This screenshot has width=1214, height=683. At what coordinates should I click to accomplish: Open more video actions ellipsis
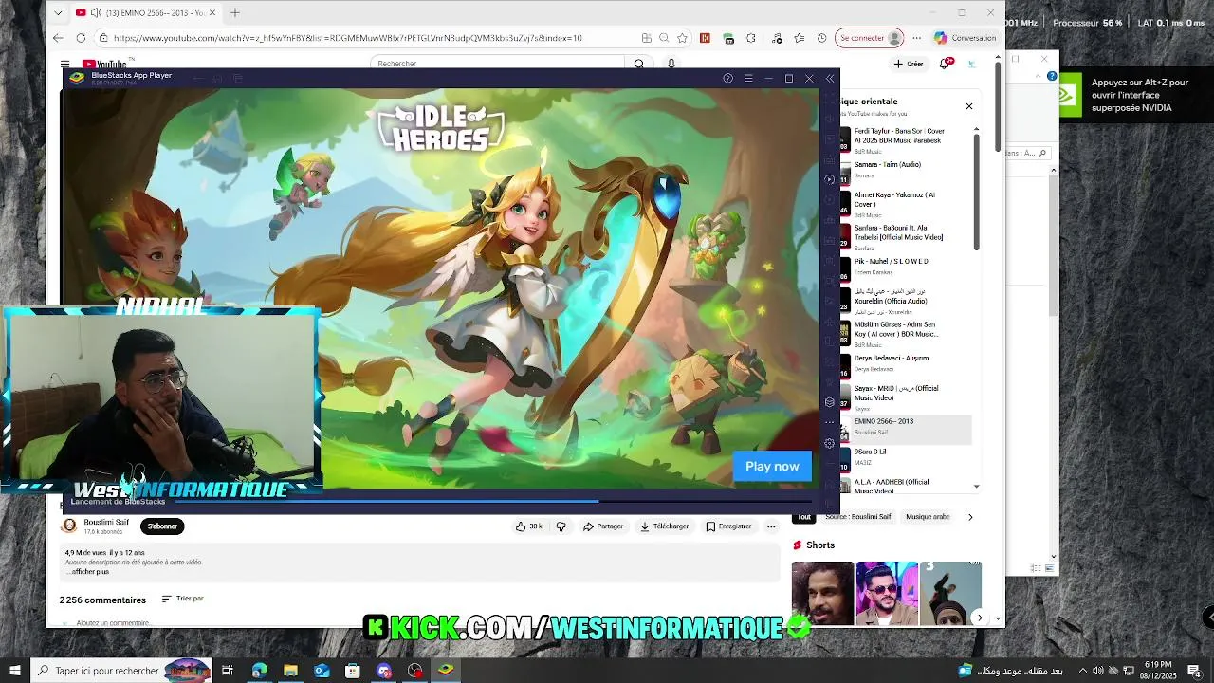[771, 526]
